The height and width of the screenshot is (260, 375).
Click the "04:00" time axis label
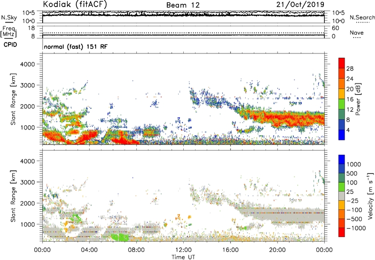(x=89, y=250)
